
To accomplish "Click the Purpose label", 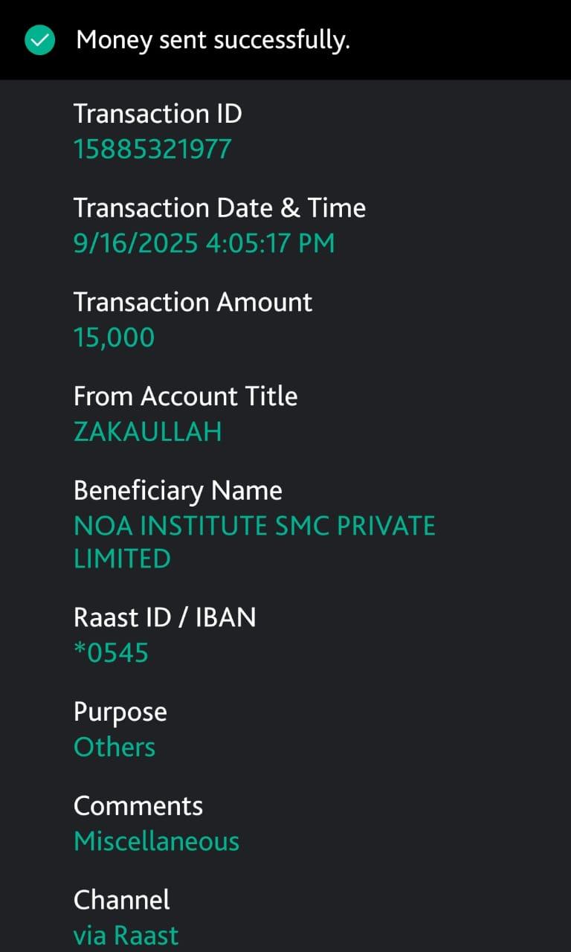I will pyautogui.click(x=120, y=712).
